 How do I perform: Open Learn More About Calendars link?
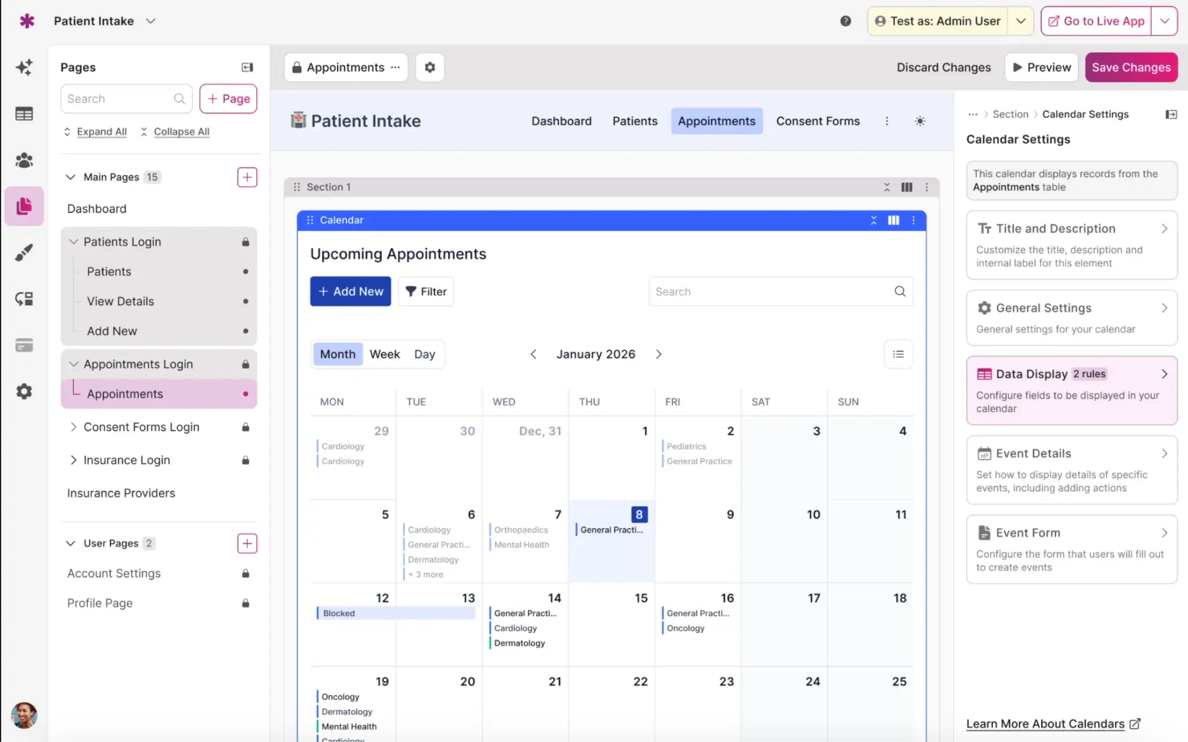(1053, 724)
